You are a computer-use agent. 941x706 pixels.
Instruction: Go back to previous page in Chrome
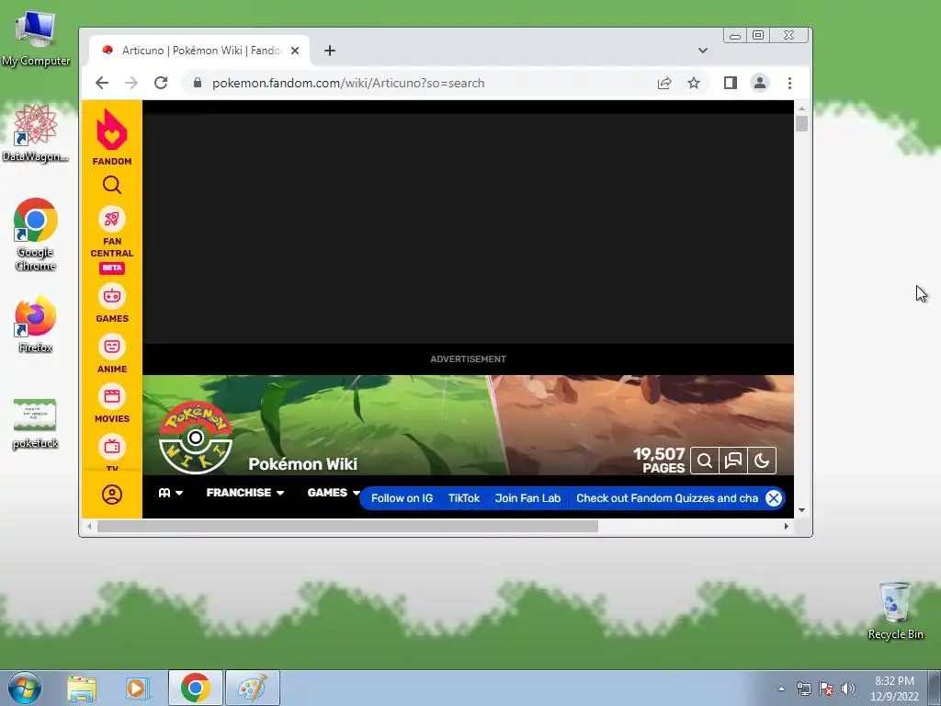pyautogui.click(x=102, y=83)
